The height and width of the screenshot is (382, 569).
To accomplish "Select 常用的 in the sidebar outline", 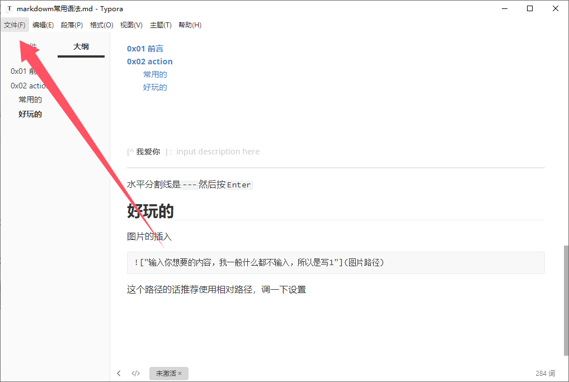I will point(30,100).
